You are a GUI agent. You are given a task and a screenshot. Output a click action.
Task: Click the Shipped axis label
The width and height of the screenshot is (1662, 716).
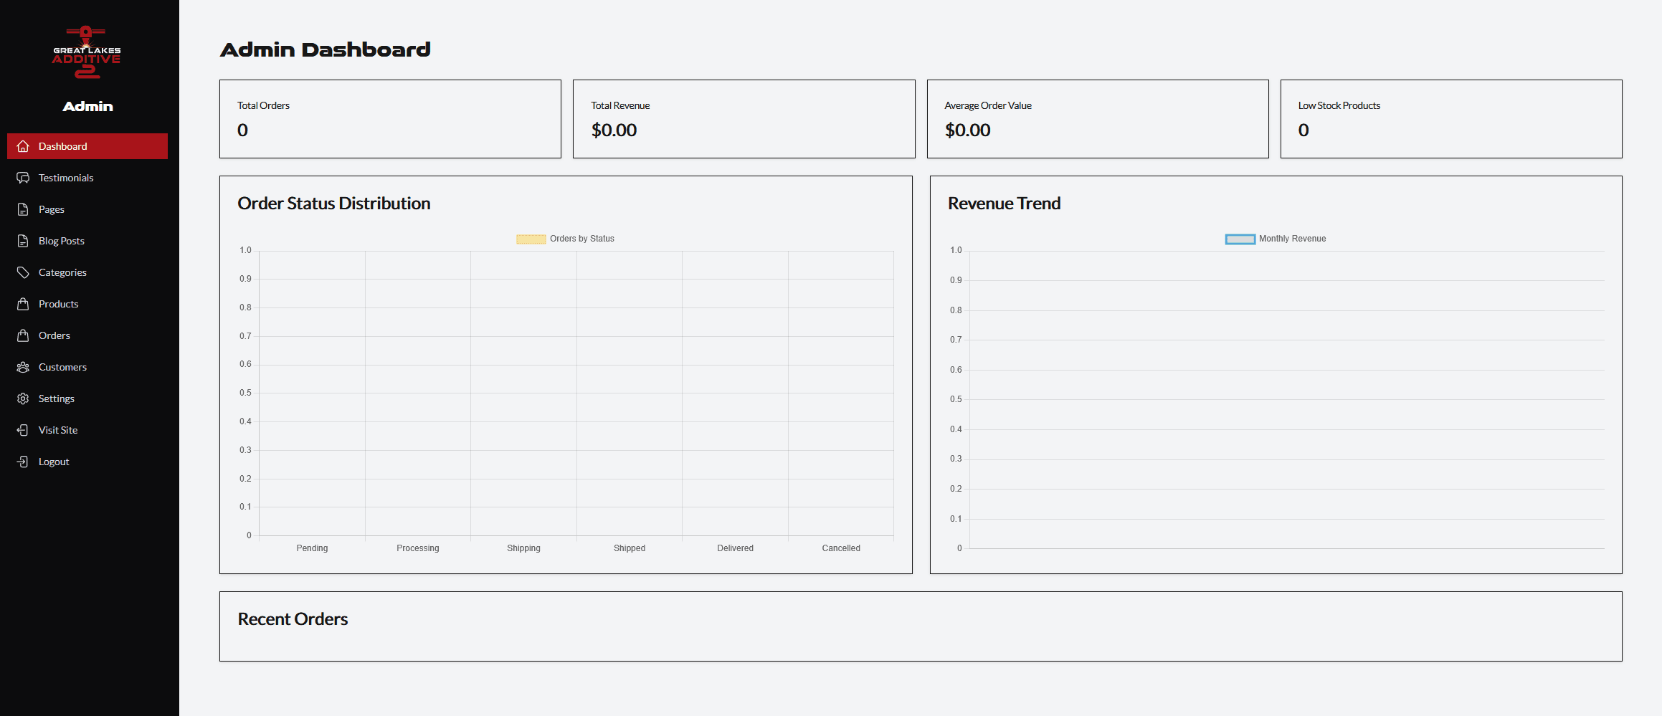pos(630,548)
